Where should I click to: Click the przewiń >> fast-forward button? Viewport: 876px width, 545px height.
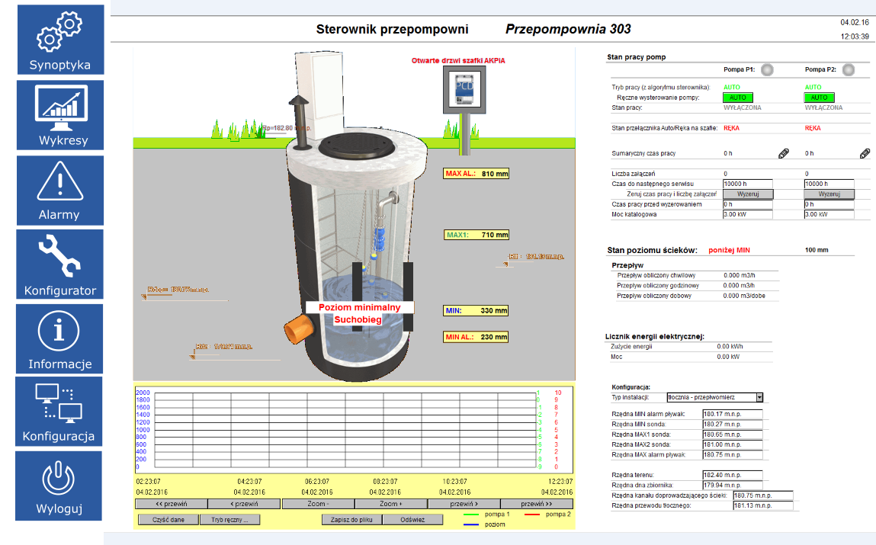536,504
